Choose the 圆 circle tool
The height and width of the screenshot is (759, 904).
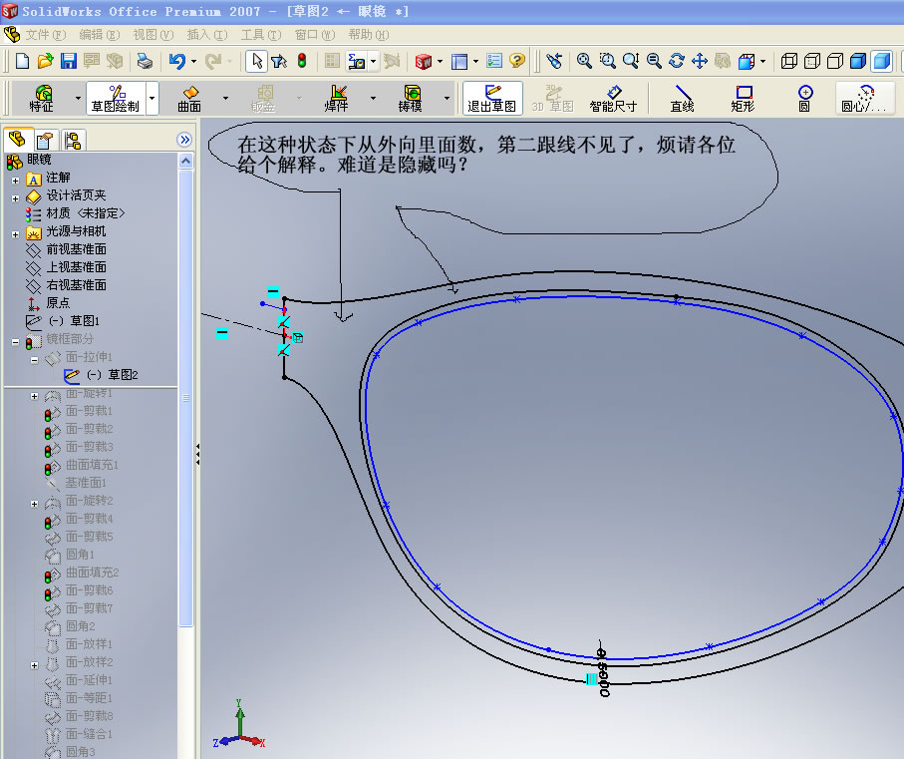pyautogui.click(x=805, y=98)
